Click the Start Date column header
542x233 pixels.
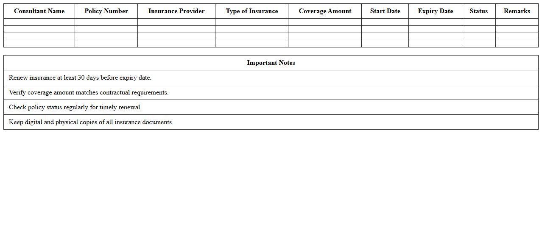(385, 11)
